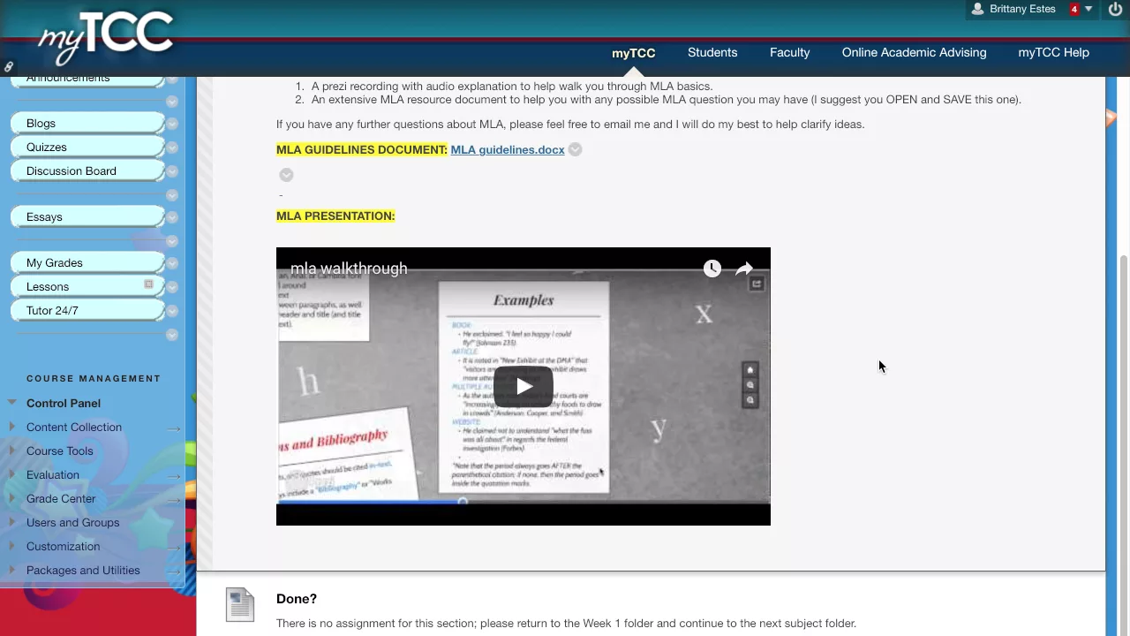
Task: Collapse the Control Panel section
Action: tap(11, 402)
